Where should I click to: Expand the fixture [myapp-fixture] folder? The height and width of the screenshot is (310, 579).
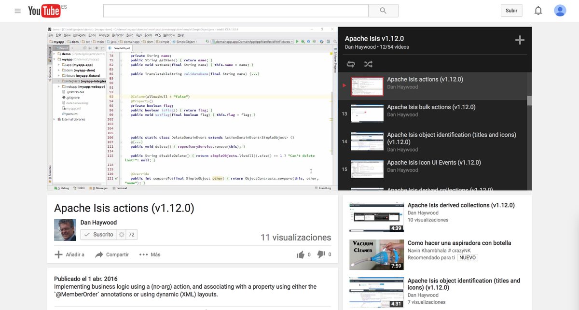point(58,76)
